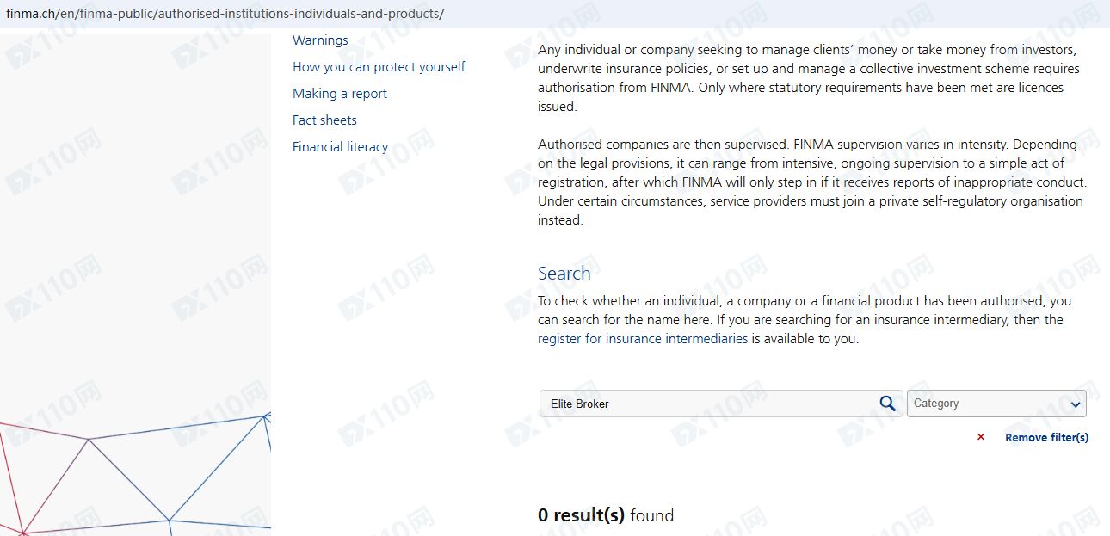Select the Financial literacy sidebar item
Image resolution: width=1110 pixels, height=536 pixels.
340,147
